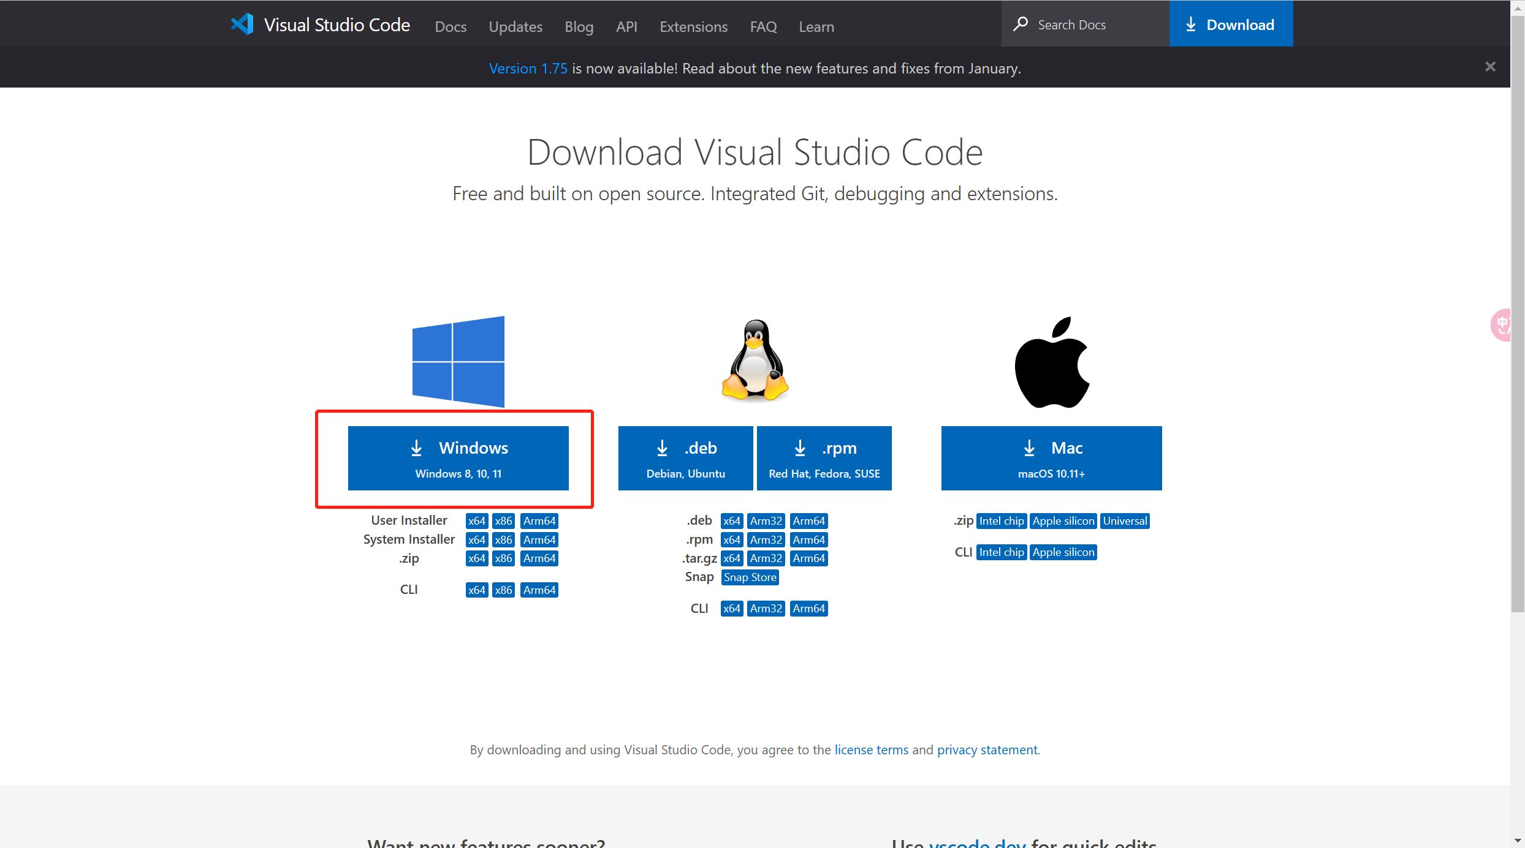Click the Visual Studio Code logo icon
Viewport: 1525px width, 848px height.
242,24
